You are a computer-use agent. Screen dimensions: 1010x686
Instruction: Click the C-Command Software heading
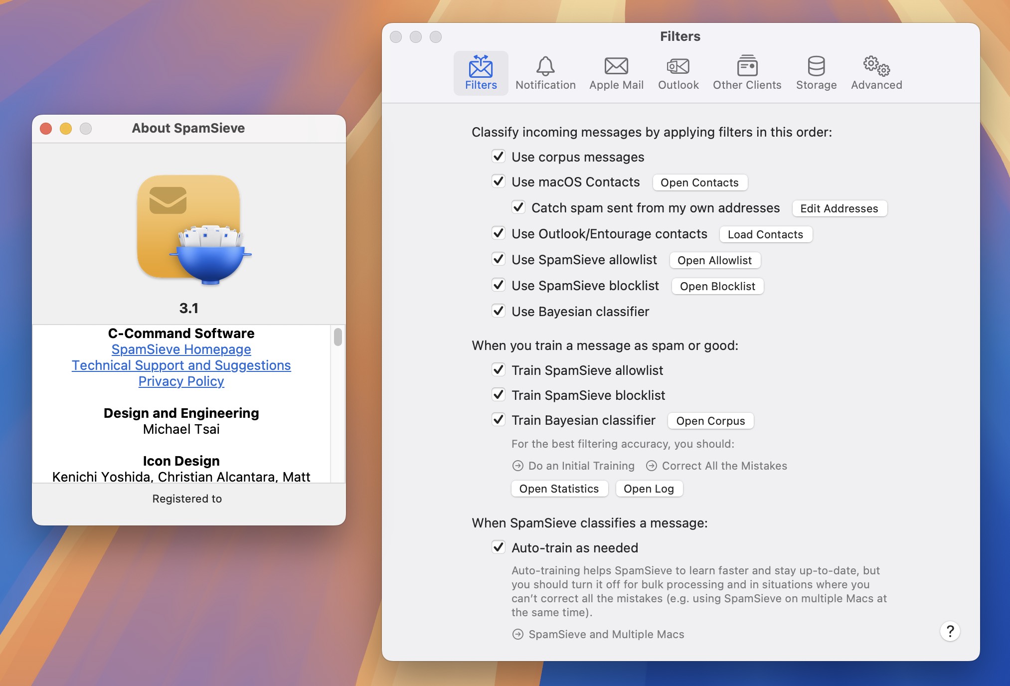pos(181,333)
